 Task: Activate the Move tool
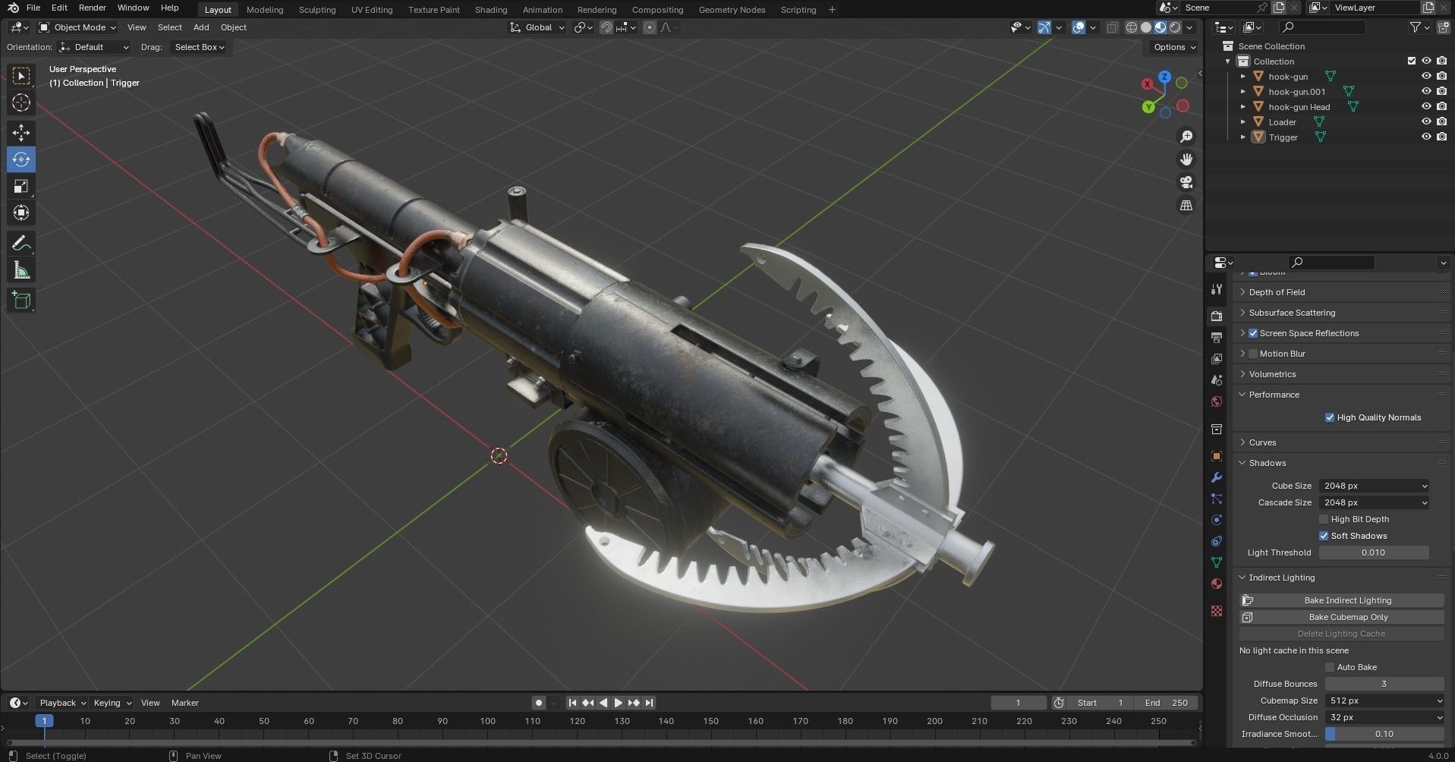21,133
